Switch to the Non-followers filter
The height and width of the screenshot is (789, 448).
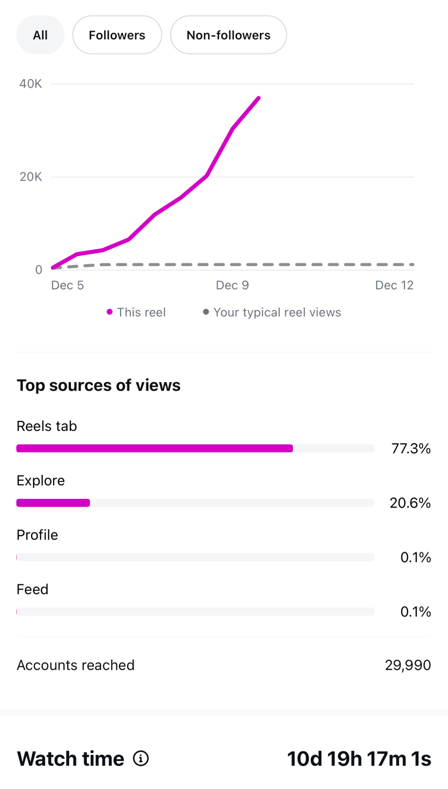[228, 35]
